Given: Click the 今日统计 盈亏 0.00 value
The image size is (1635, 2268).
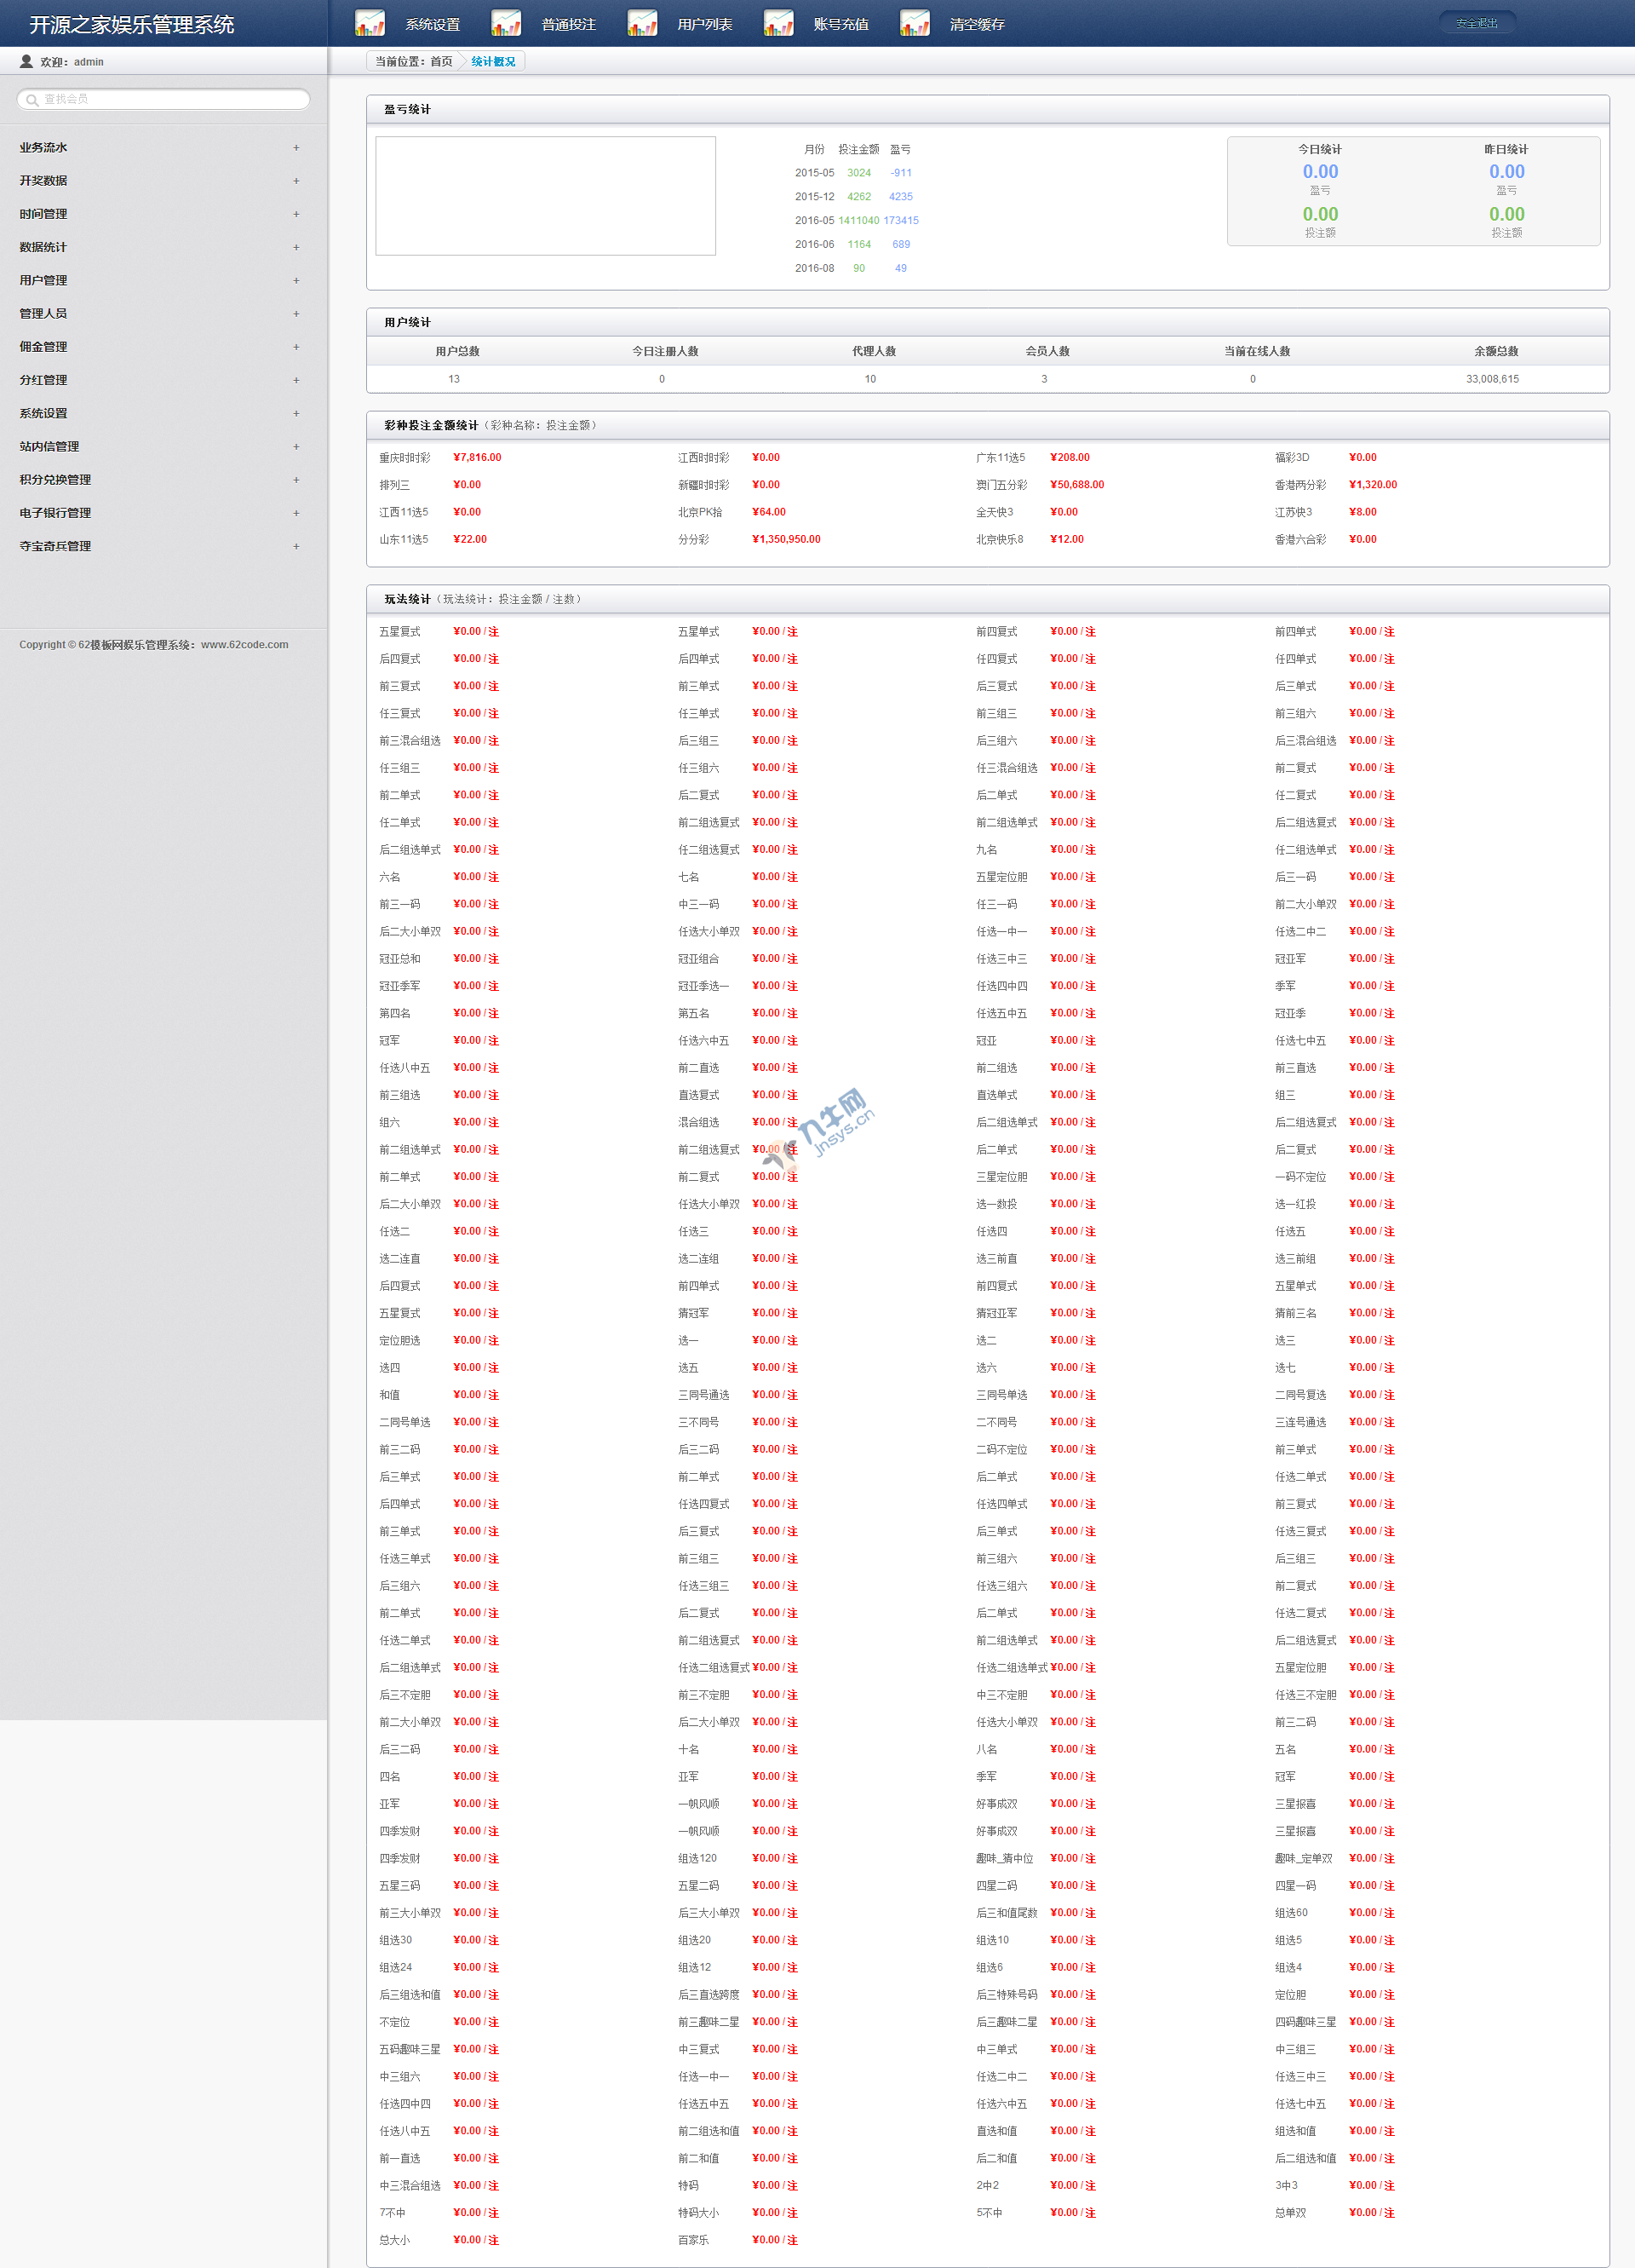Looking at the screenshot, I should click(1320, 172).
